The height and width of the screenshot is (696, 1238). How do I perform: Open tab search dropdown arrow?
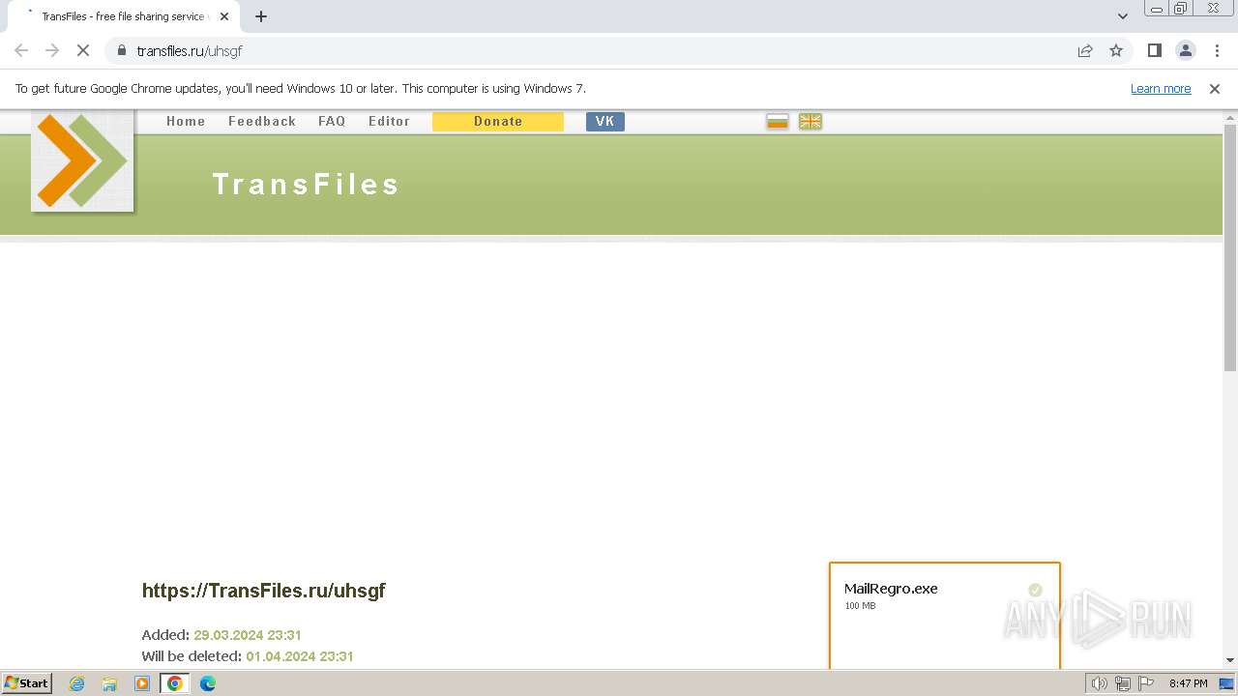pos(1123,16)
